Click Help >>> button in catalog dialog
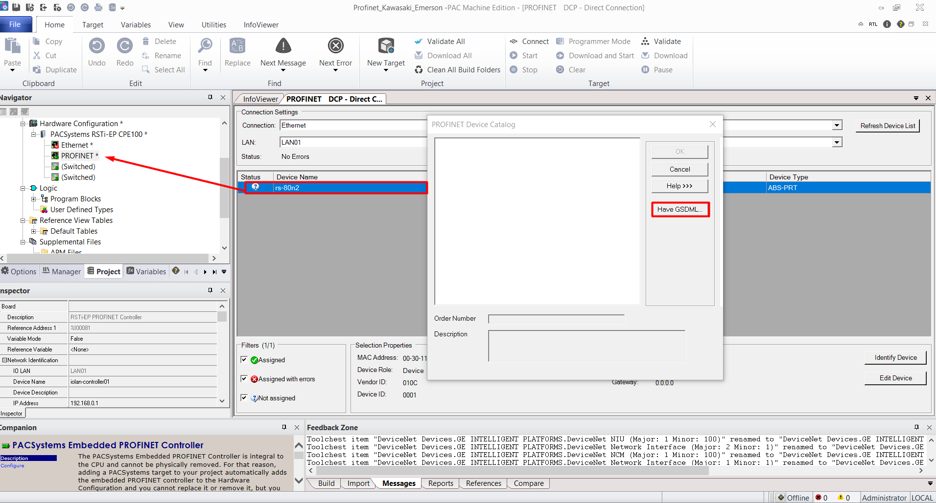The width and height of the screenshot is (936, 503). pos(679,186)
